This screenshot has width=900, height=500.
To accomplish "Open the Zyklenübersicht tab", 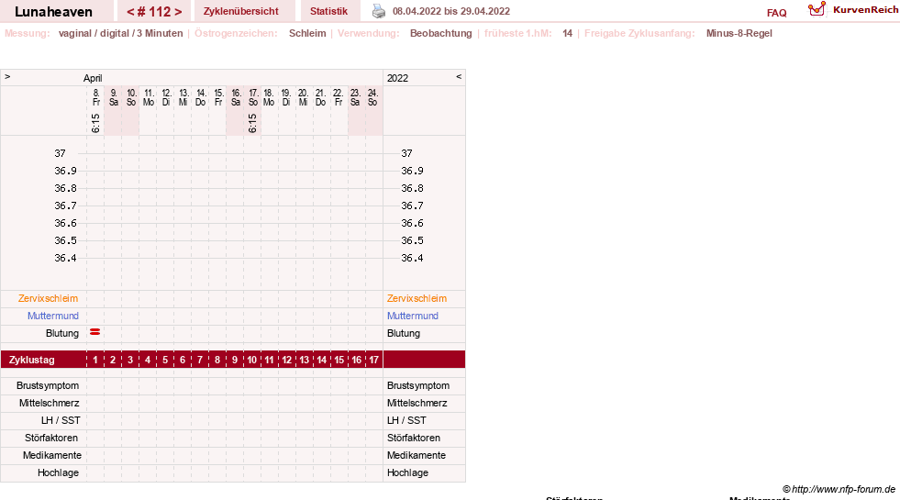I will tap(241, 11).
